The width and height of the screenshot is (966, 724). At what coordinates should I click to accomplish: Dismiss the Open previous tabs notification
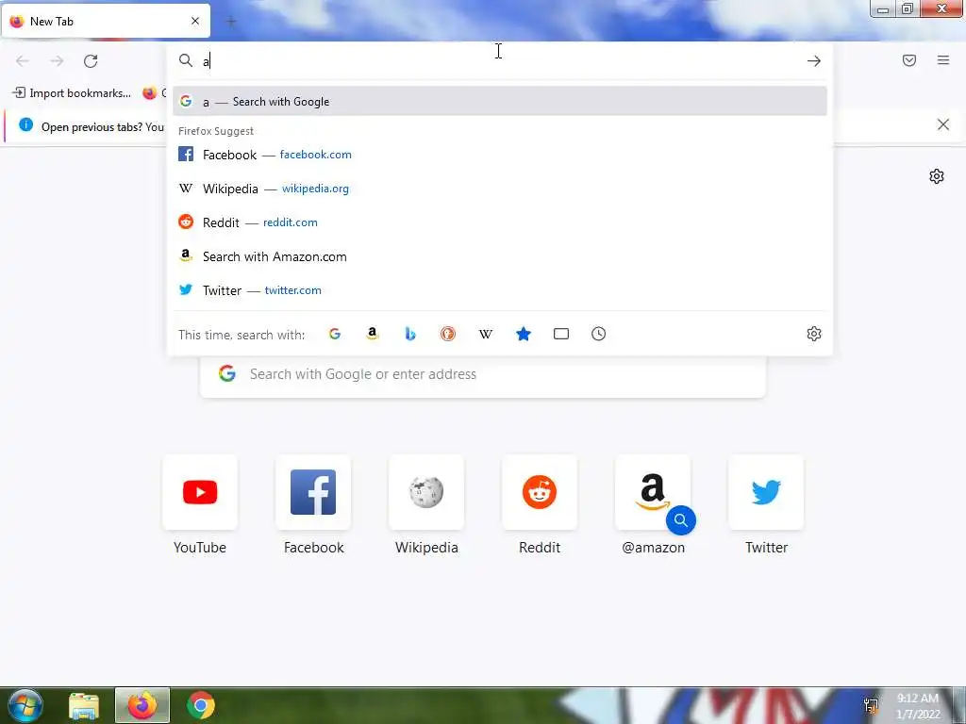(943, 124)
